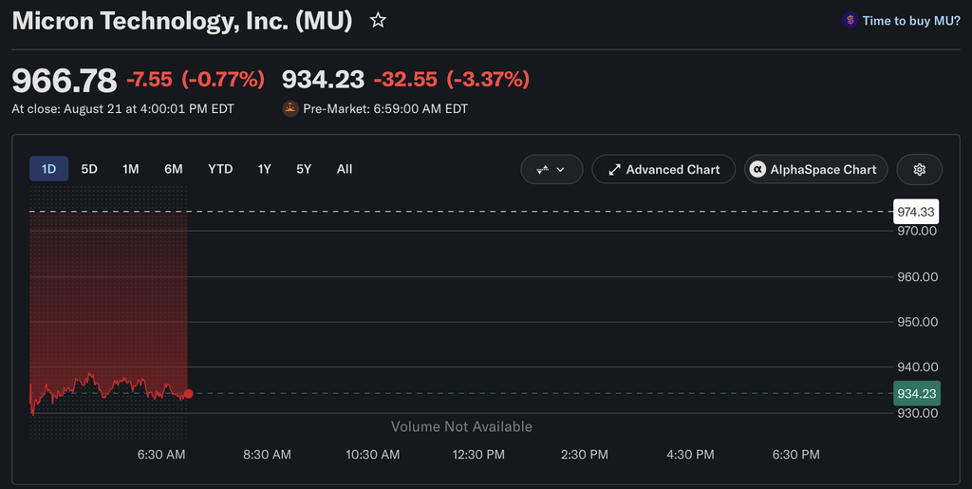The width and height of the screenshot is (972, 489).
Task: Click the -32.55 (-3.37%) pre-market change
Action: [451, 80]
